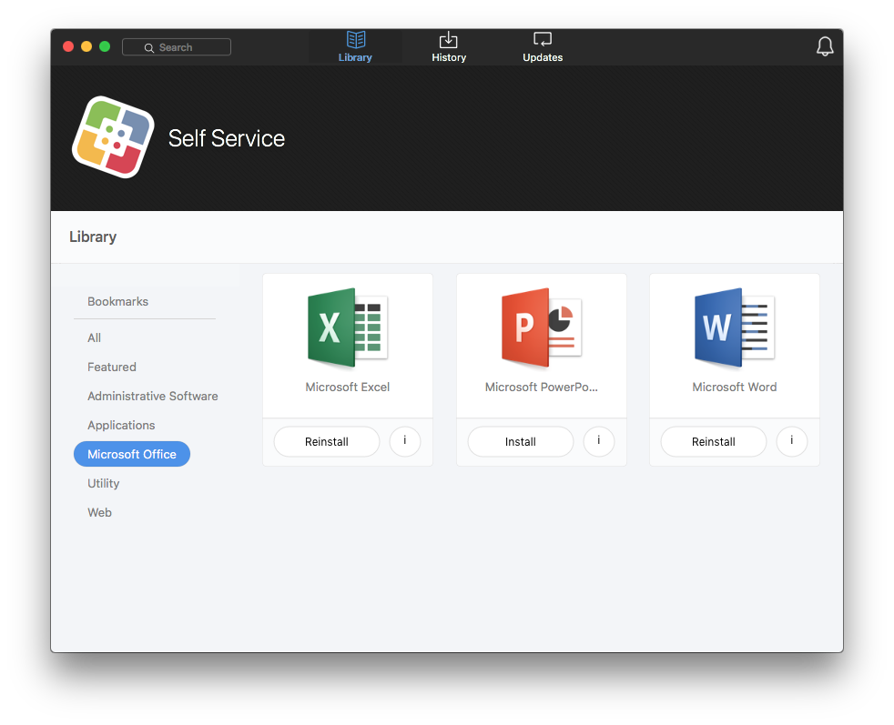Click the Microsoft Word app icon
Viewport: 894px width, 725px height.
[734, 328]
